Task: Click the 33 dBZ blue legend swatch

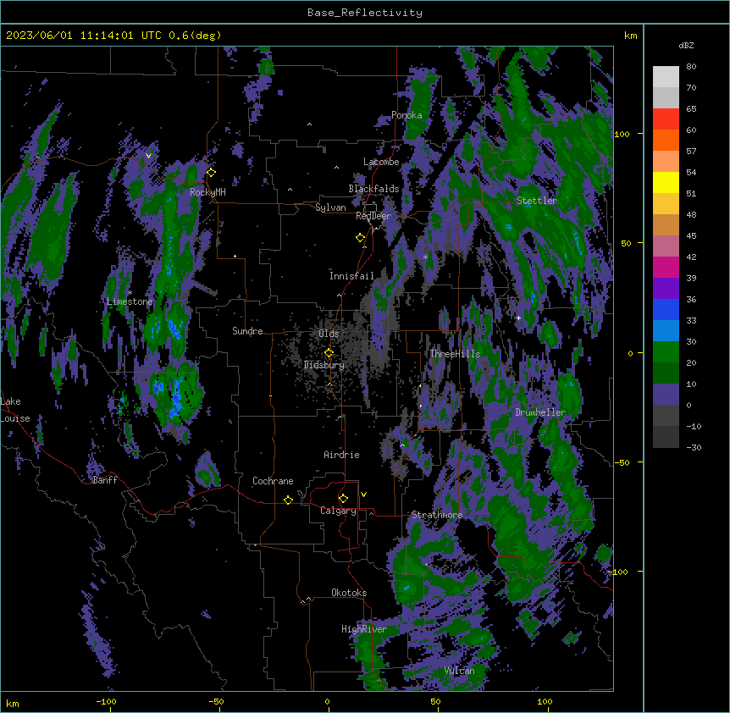Action: pos(666,309)
